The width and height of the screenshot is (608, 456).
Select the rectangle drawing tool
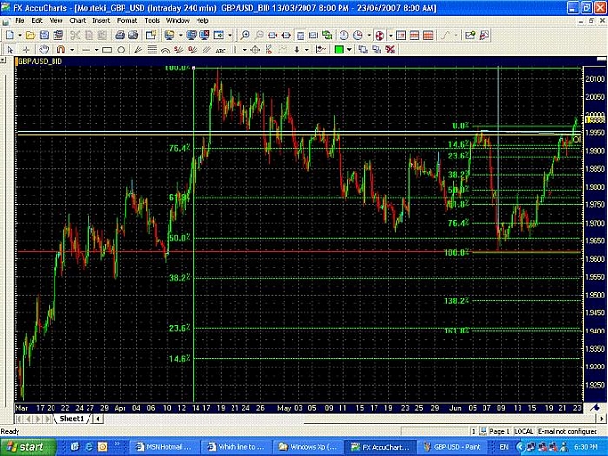tap(107, 50)
